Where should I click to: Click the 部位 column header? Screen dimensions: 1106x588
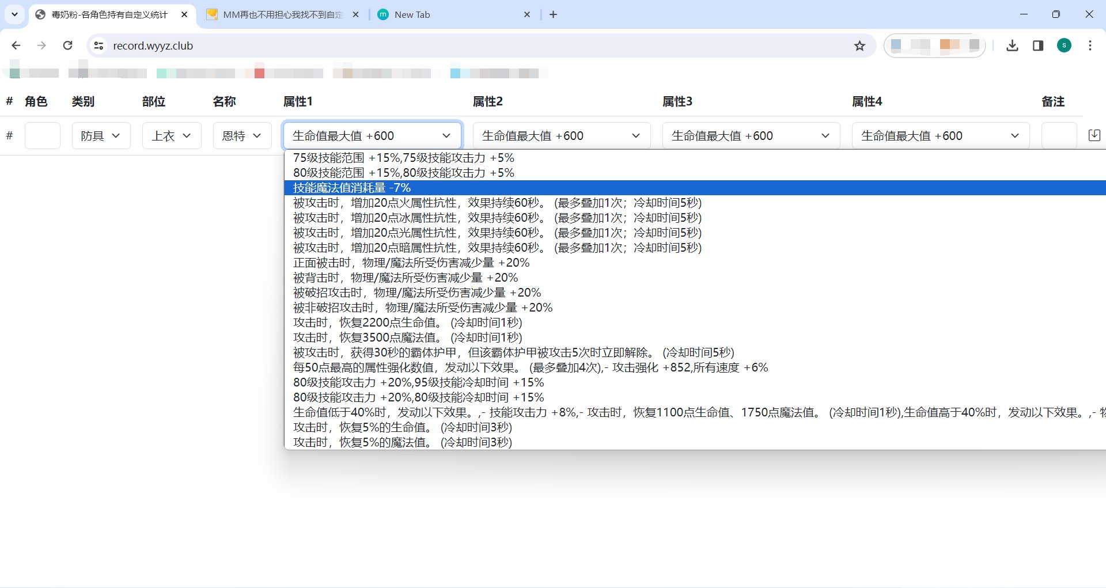(x=154, y=101)
